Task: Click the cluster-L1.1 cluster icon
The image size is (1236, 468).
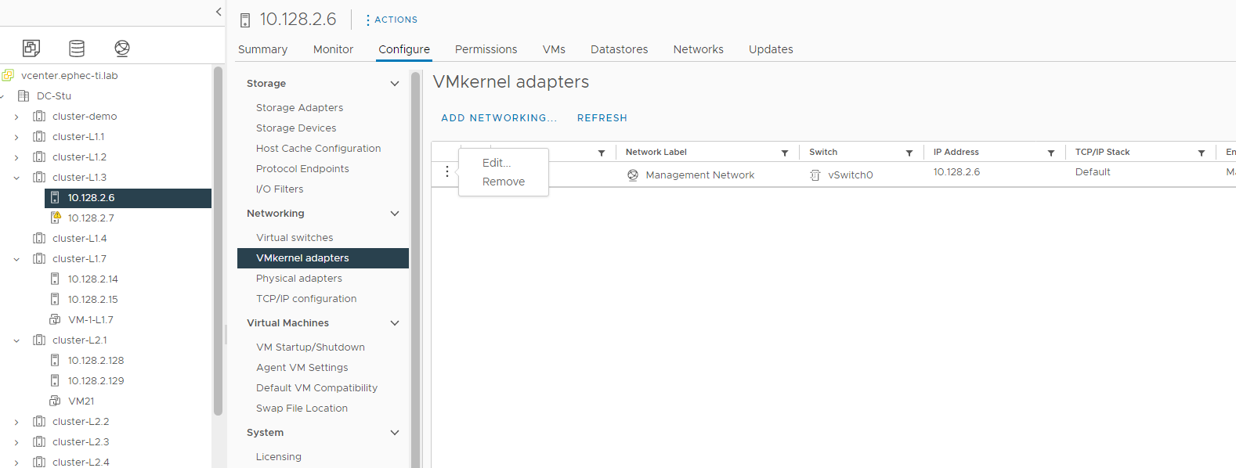Action: click(x=39, y=136)
